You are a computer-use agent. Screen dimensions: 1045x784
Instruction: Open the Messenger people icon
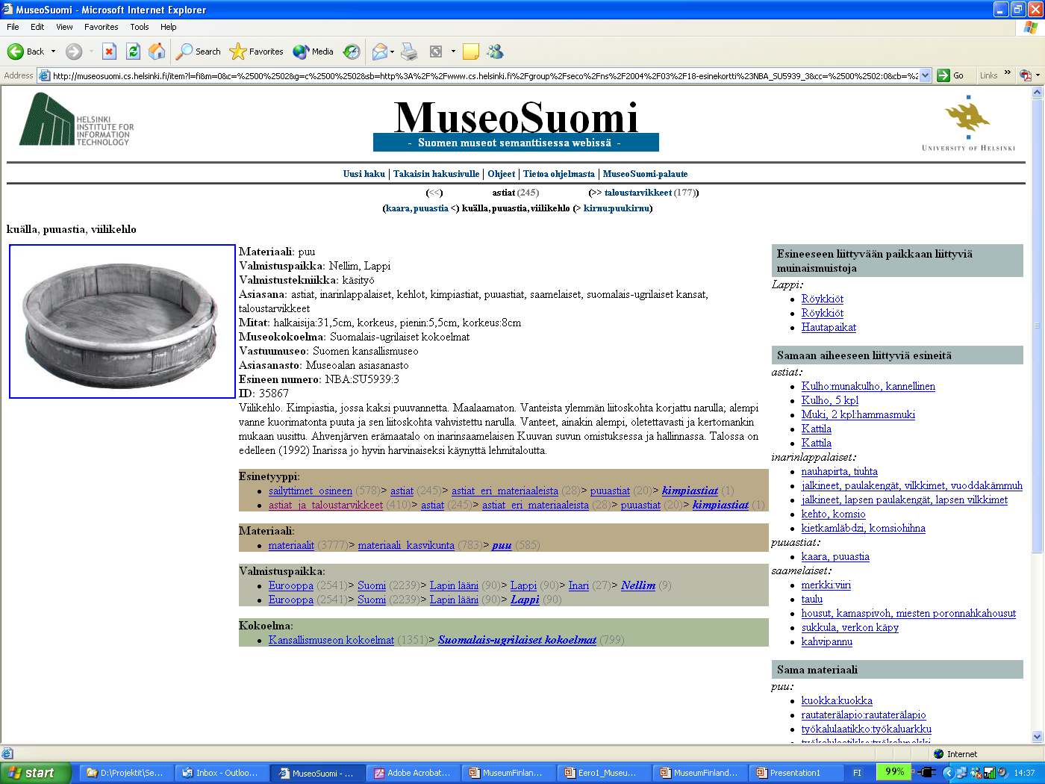click(495, 52)
